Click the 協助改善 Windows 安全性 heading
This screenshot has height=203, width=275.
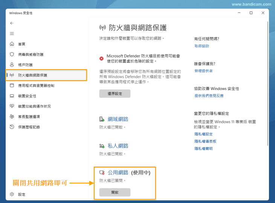coord(217,89)
